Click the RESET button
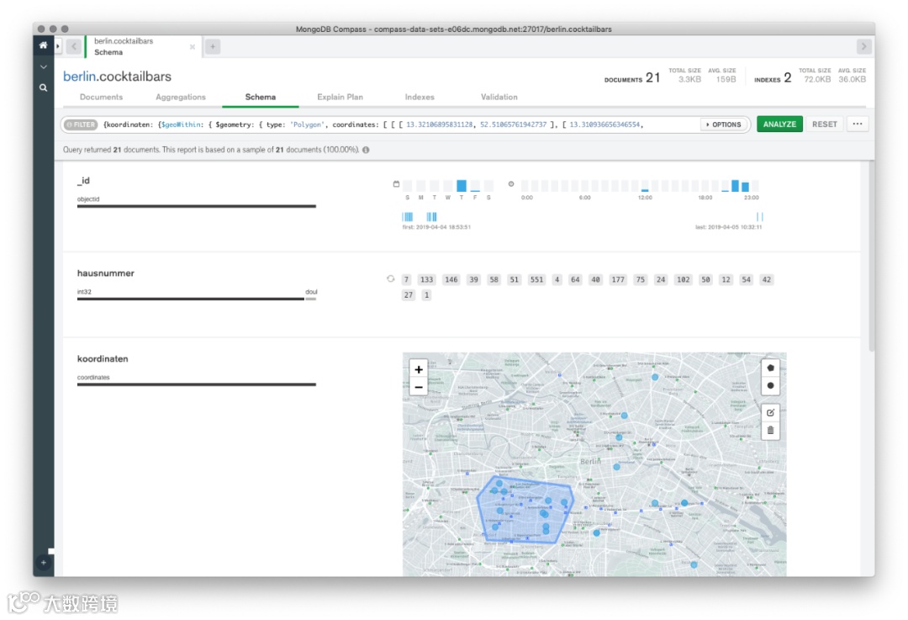 (x=824, y=124)
